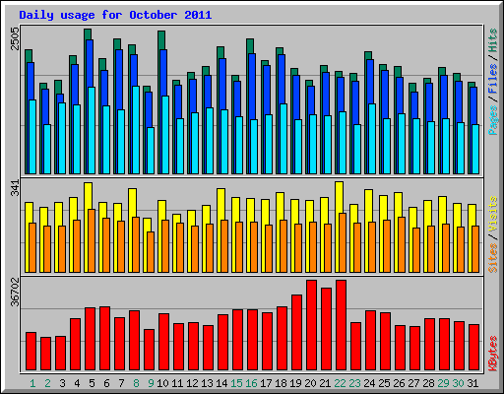Click the 'Sites' legend label
The image size is (504, 394).
pyautogui.click(x=492, y=258)
